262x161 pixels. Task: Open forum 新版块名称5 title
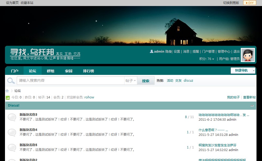coord(28,145)
